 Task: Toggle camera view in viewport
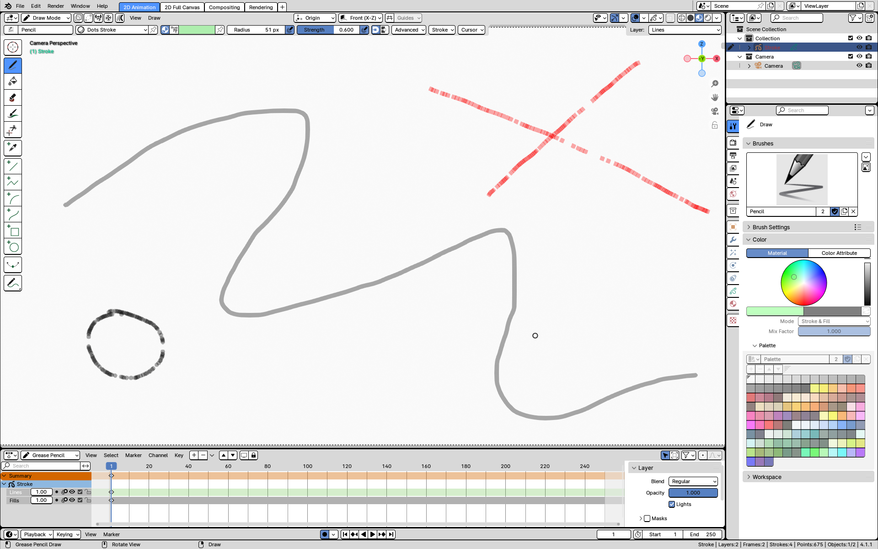click(x=714, y=111)
